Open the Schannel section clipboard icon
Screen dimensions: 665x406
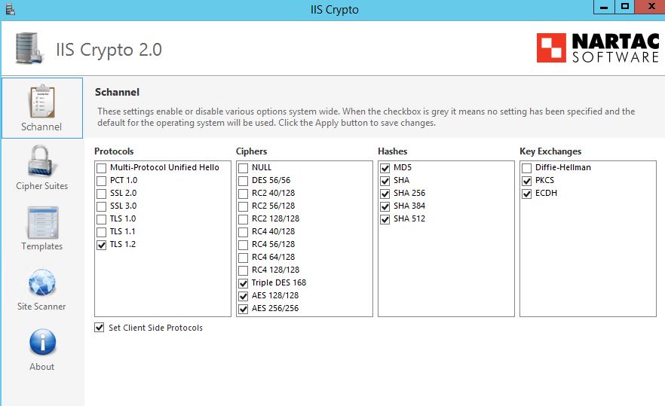pyautogui.click(x=42, y=102)
